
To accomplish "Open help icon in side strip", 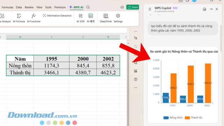I will (x=135, y=79).
